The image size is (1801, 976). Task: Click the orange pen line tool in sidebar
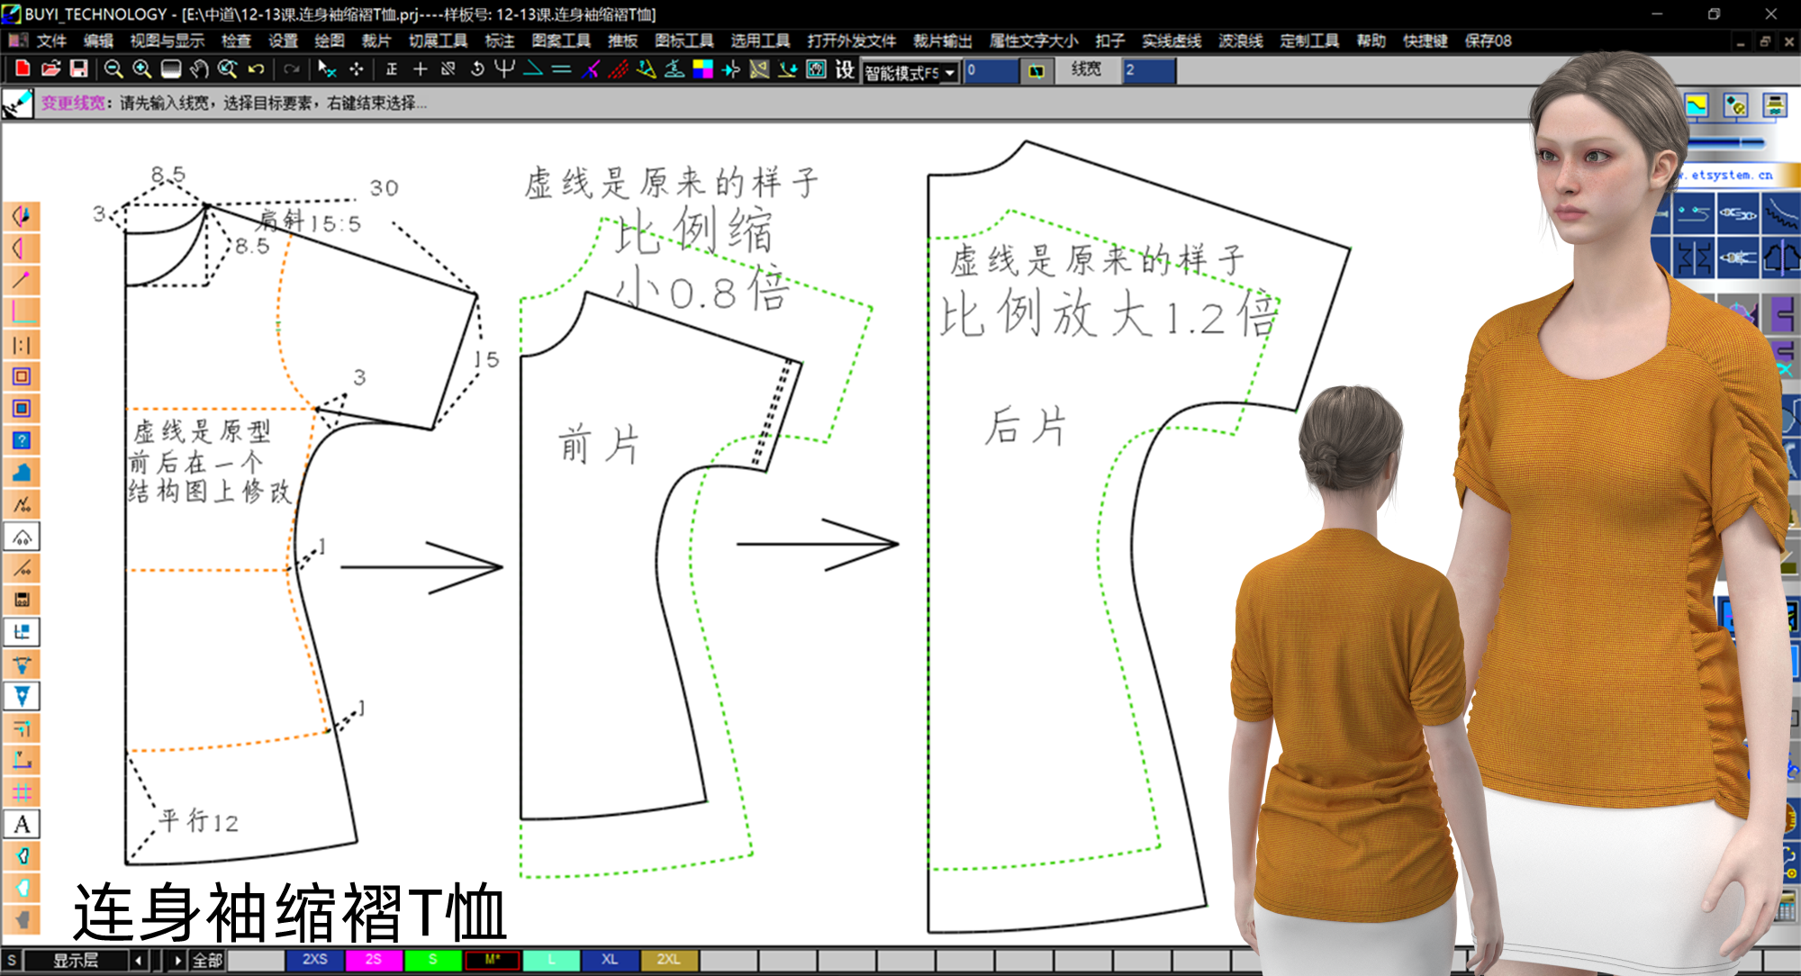point(23,280)
